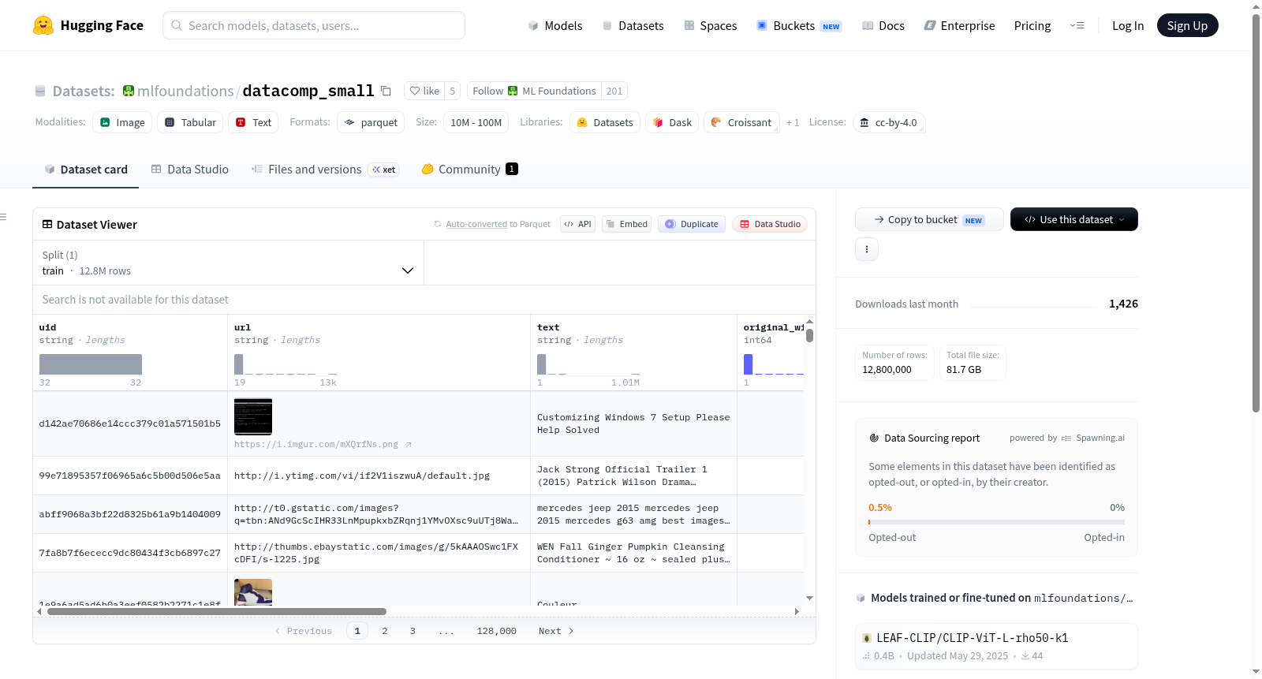Viewport: 1262px width, 679px height.
Task: Open the Use this dataset dropdown
Action: 1073,219
